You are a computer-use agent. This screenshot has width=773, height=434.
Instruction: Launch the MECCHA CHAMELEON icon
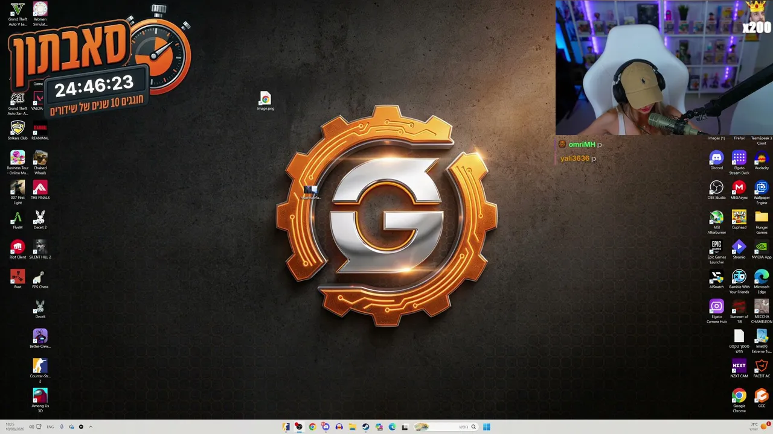[762, 311]
